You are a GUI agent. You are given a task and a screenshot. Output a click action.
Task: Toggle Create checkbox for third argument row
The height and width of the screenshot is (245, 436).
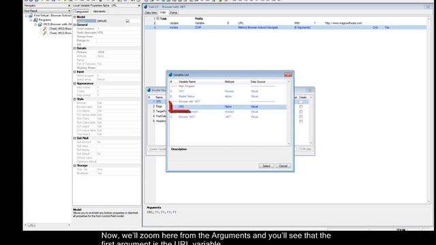tap(301, 112)
